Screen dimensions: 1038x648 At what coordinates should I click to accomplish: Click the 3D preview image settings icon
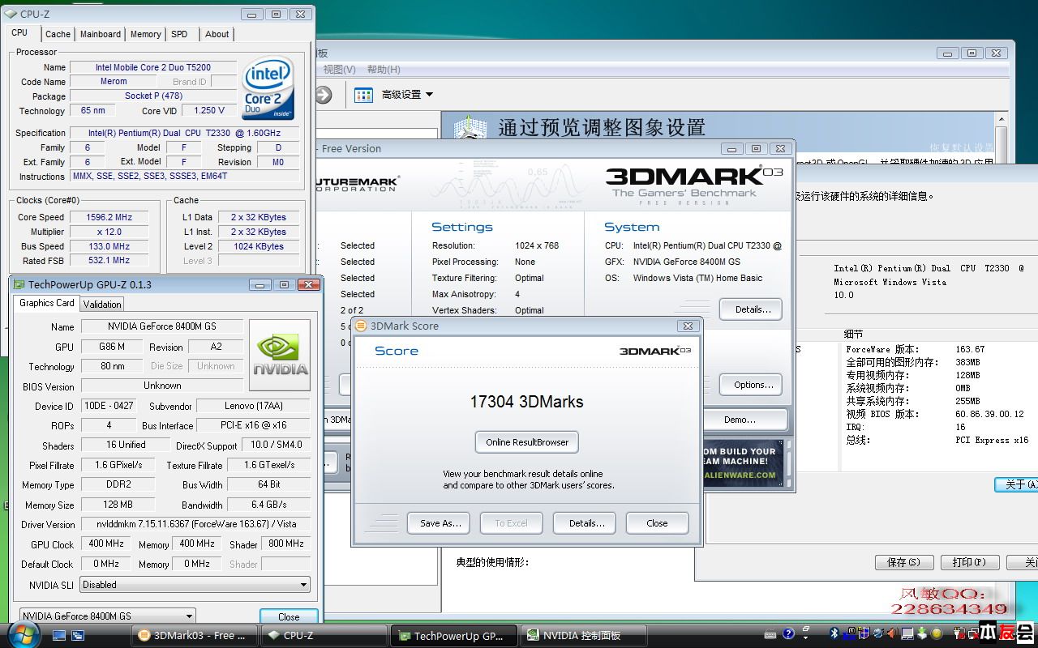470,130
